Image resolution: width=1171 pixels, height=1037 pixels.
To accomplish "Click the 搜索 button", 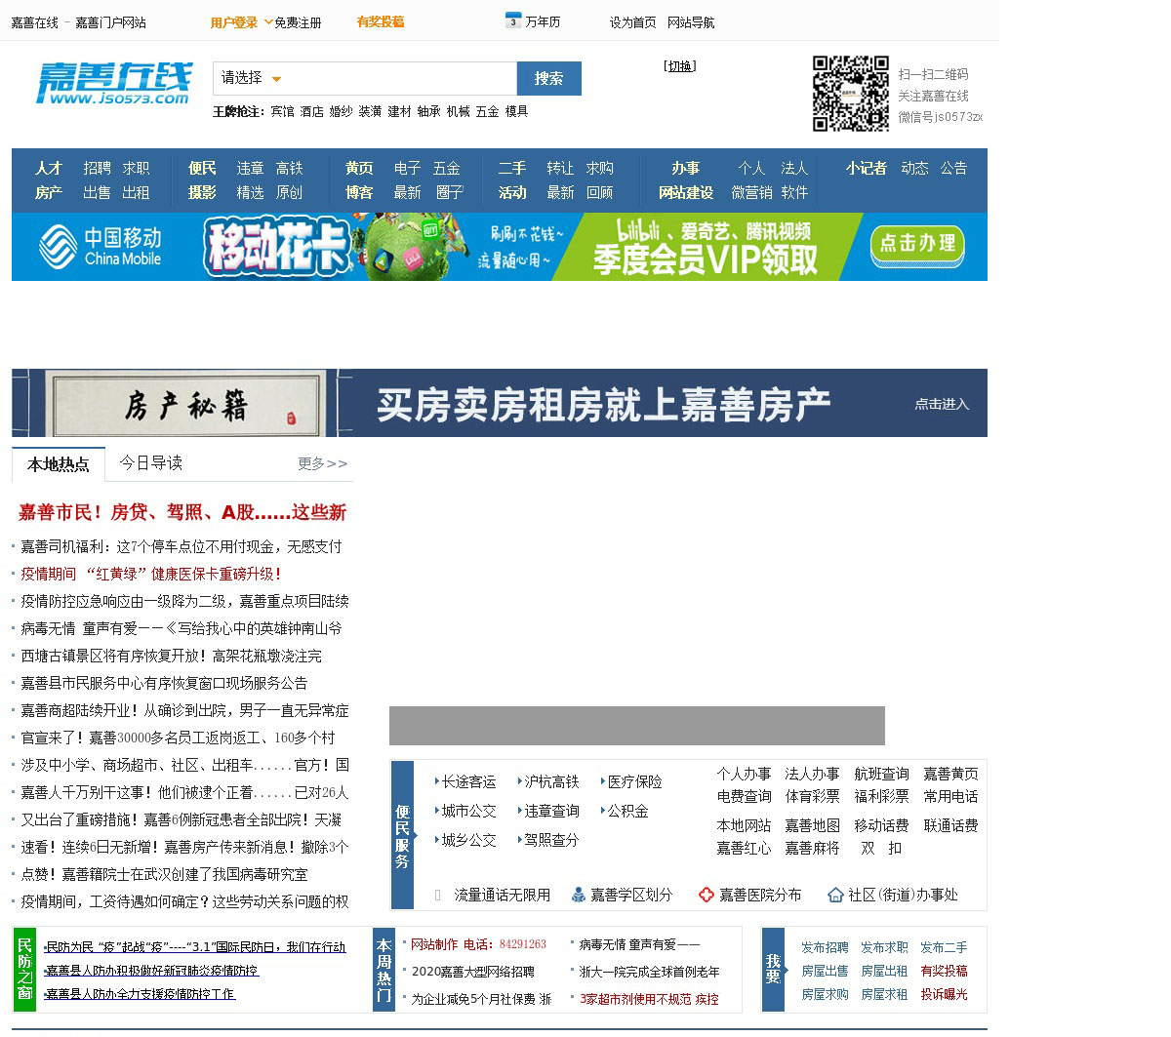I will 548,78.
